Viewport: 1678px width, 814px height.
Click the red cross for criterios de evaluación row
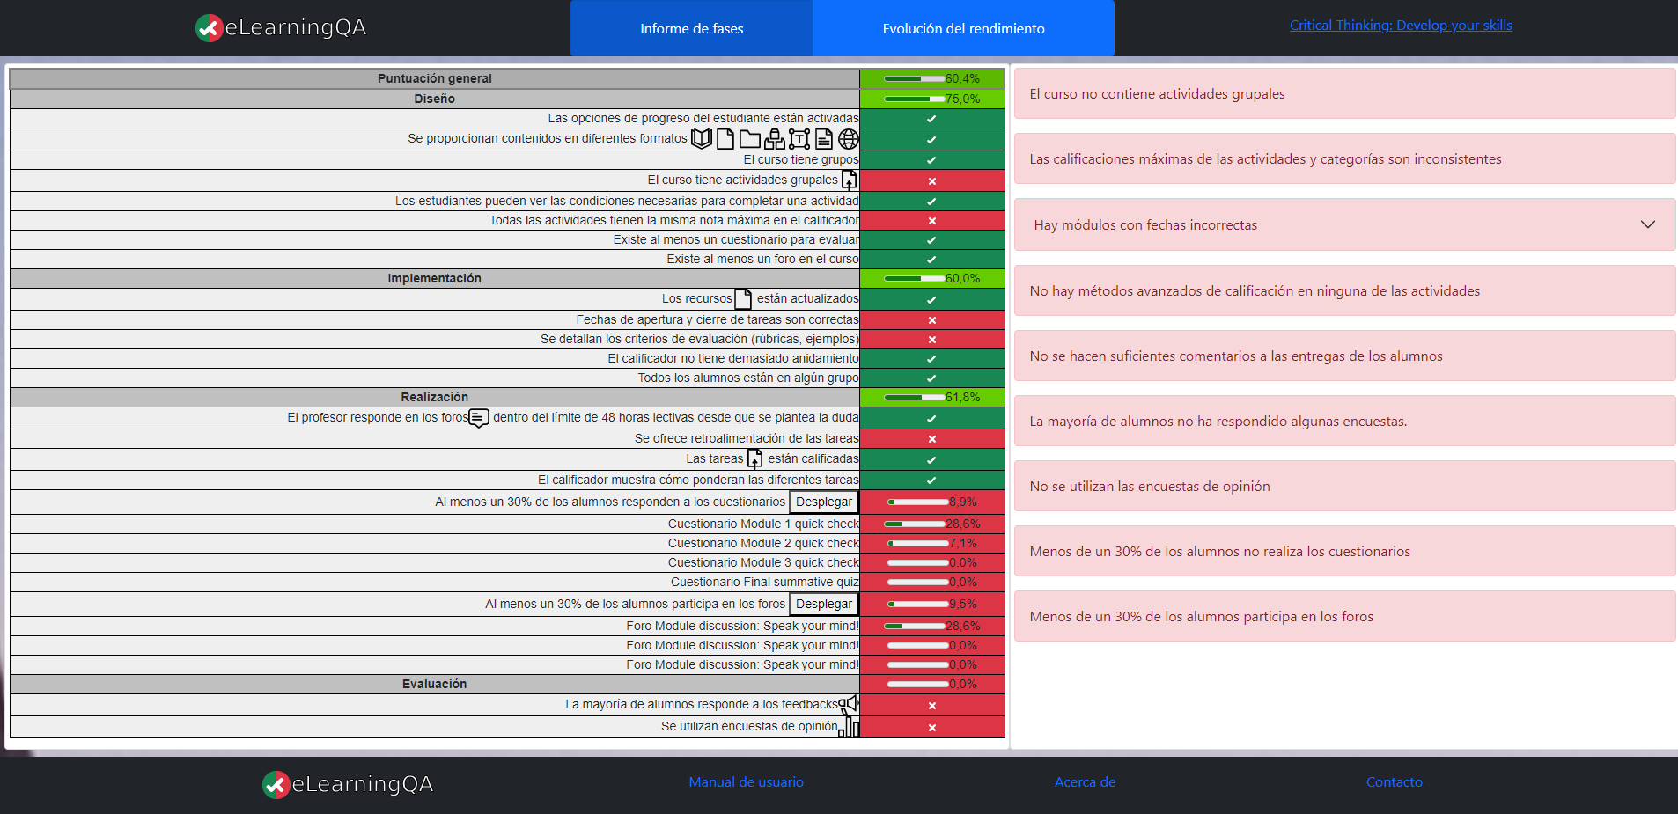(931, 340)
